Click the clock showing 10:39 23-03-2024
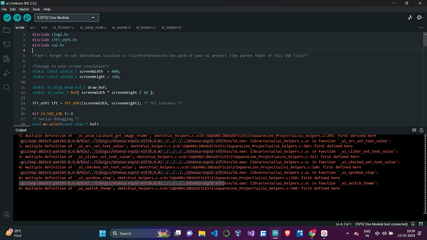This screenshot has height=240, width=427. coord(406,233)
